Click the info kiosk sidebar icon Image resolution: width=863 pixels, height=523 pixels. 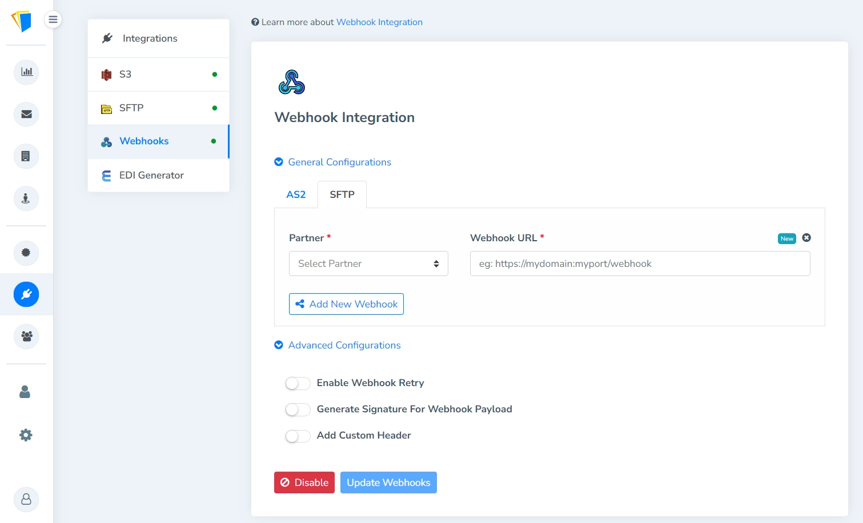(26, 198)
